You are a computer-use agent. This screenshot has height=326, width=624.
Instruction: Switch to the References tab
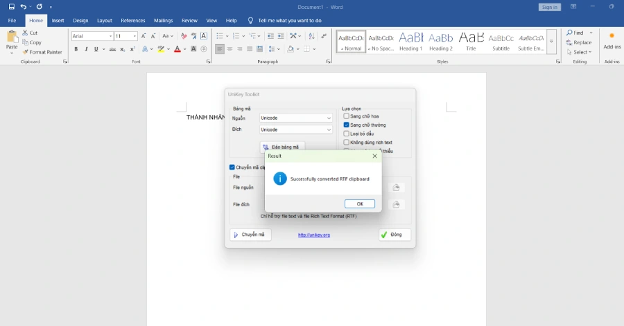coord(133,21)
